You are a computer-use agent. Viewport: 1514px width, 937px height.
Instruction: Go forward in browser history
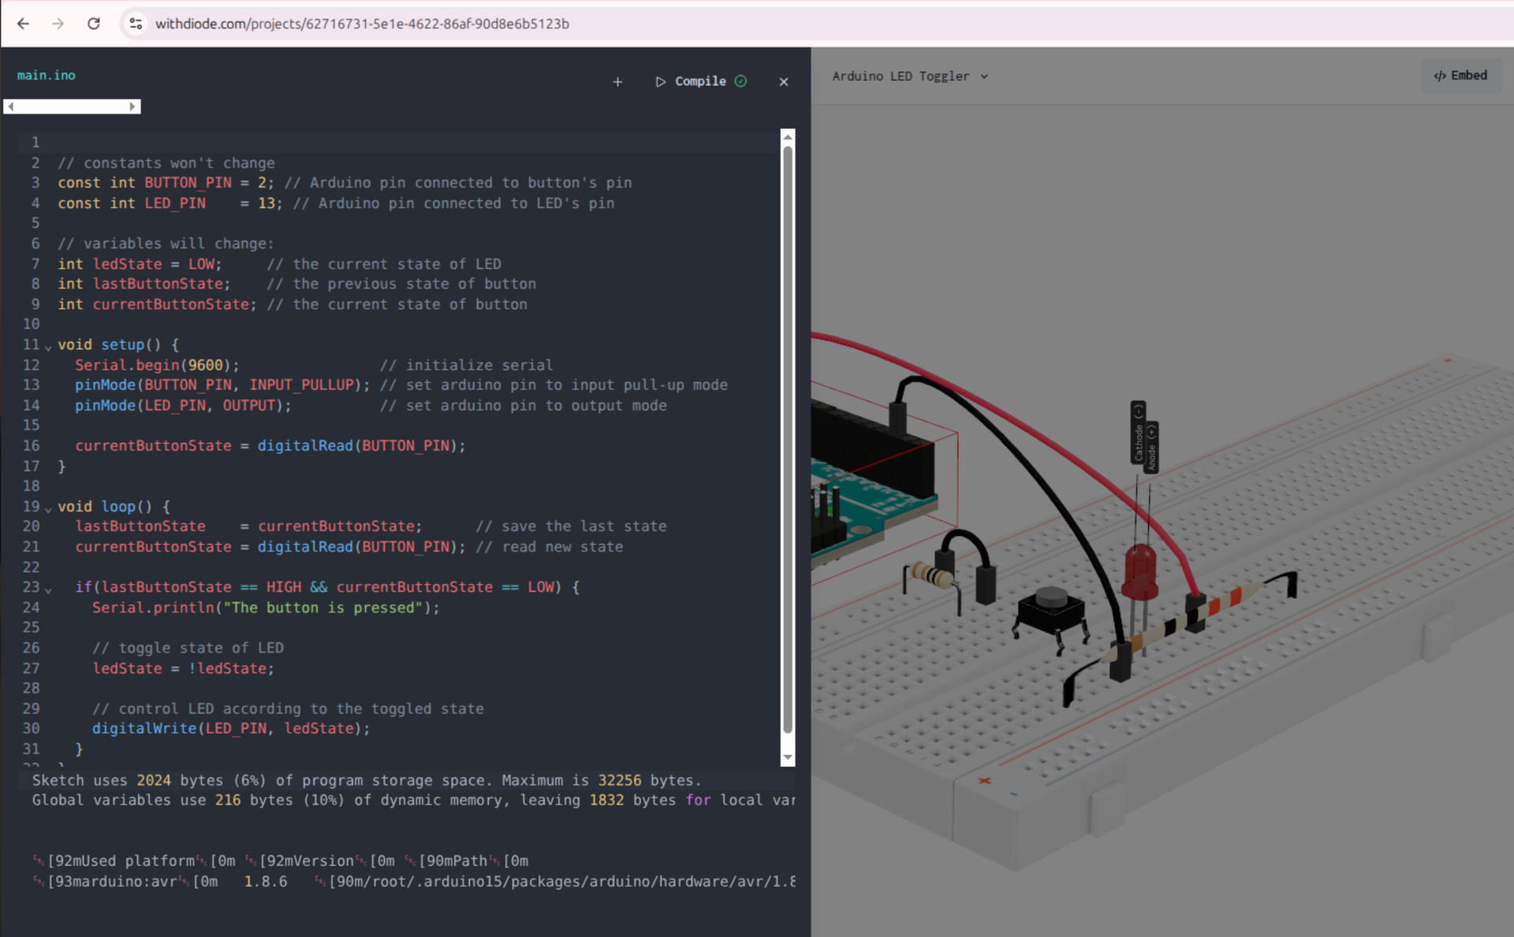coord(58,24)
